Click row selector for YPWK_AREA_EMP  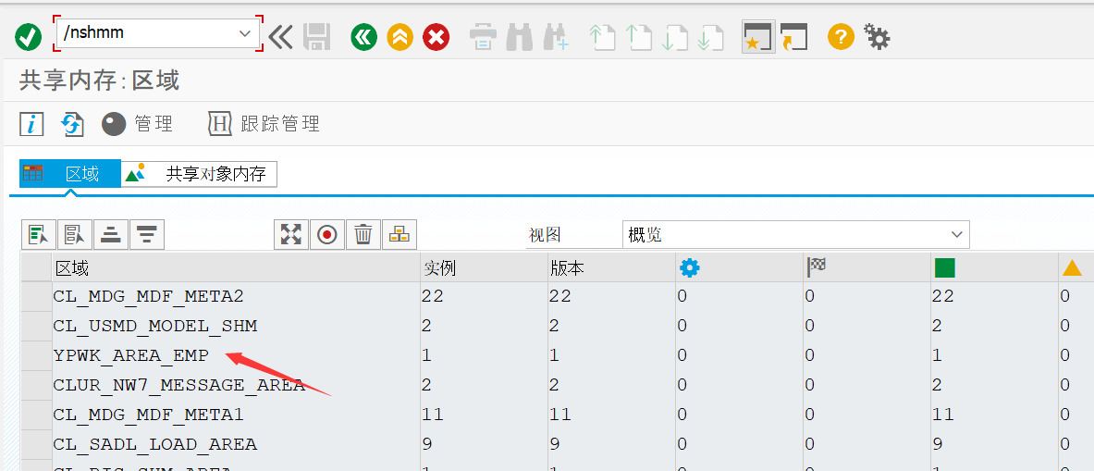(x=36, y=355)
